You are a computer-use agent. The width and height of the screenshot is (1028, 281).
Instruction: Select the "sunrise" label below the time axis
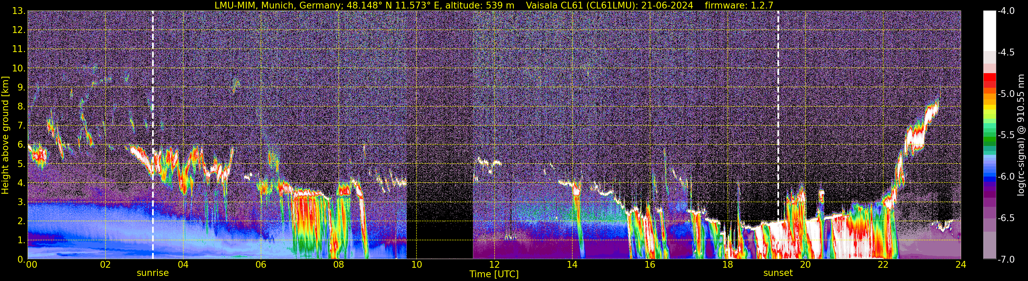point(153,273)
